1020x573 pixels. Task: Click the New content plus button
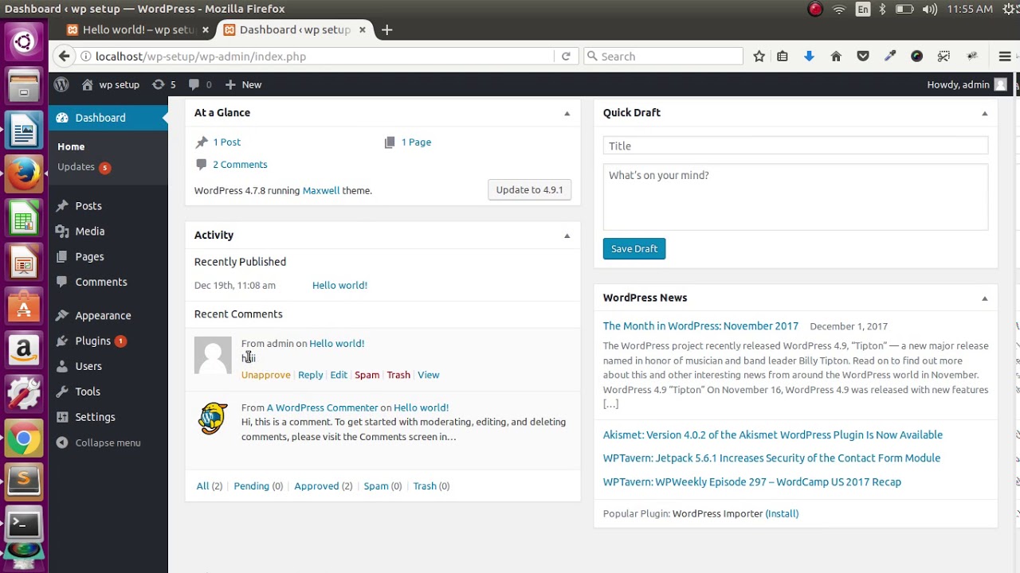243,84
